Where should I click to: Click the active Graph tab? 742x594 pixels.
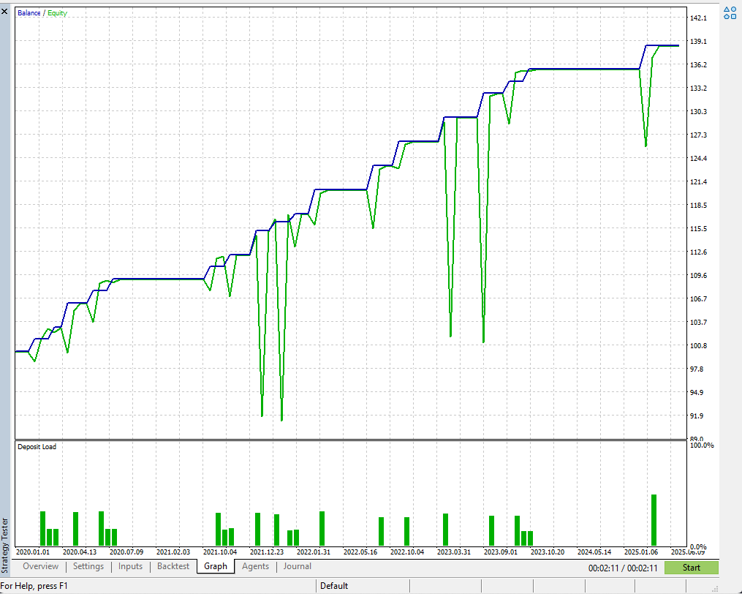[x=216, y=566]
